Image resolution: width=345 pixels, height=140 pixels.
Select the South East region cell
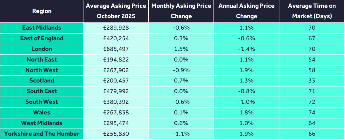click(x=42, y=91)
